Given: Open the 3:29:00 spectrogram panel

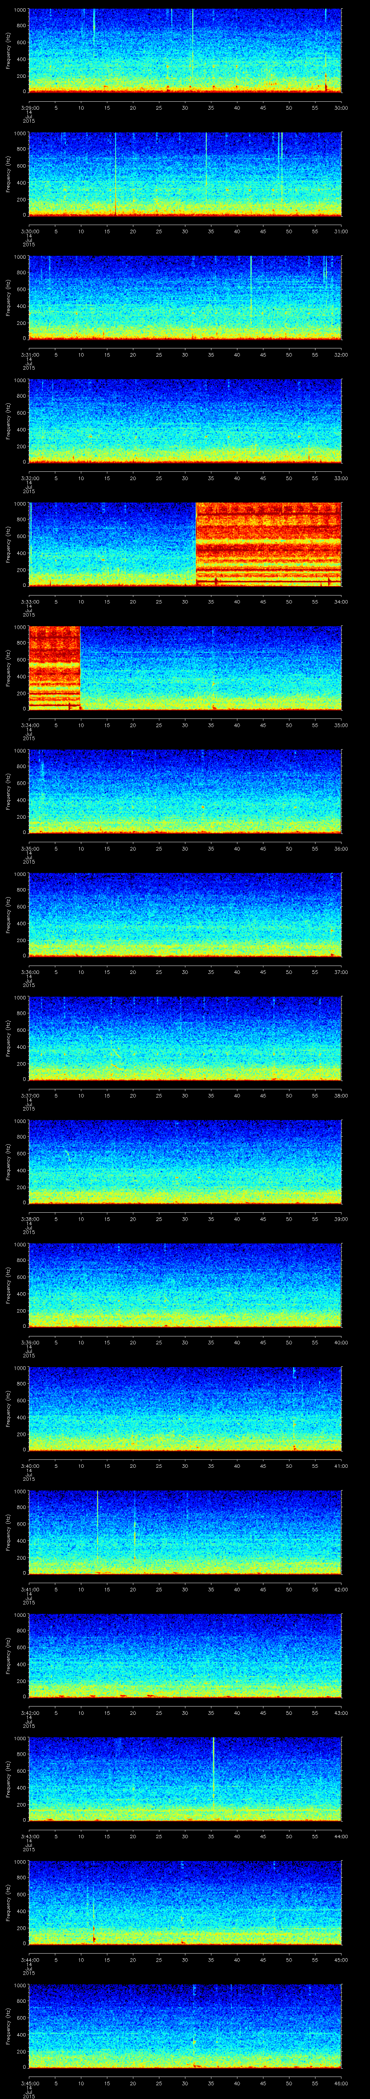Looking at the screenshot, I should tap(185, 51).
